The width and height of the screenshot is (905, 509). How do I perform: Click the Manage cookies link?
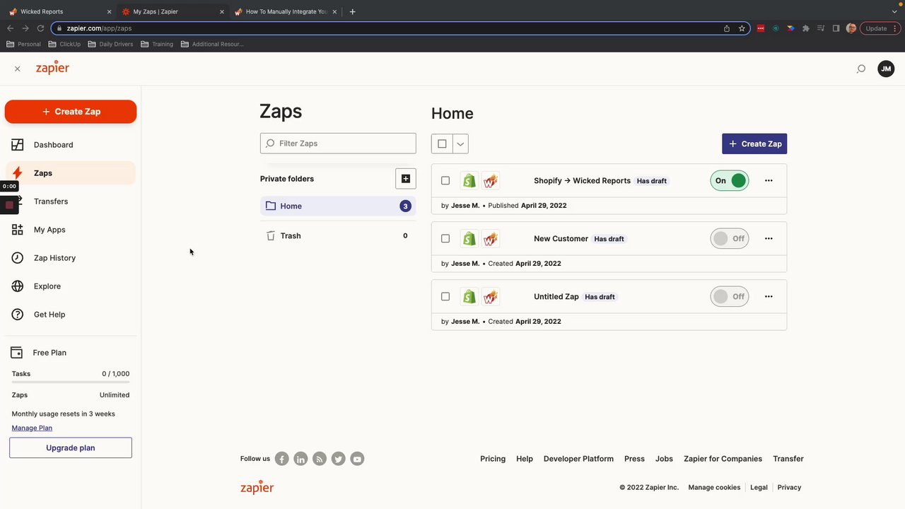tap(714, 487)
